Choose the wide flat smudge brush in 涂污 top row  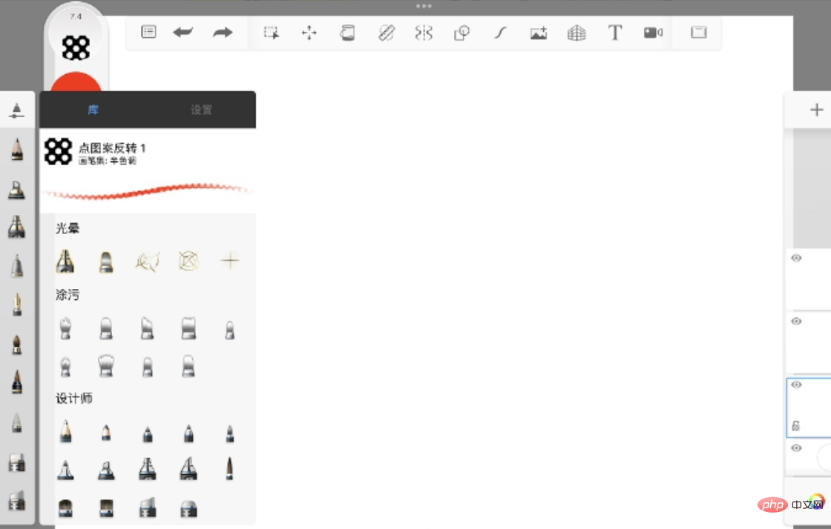point(188,328)
